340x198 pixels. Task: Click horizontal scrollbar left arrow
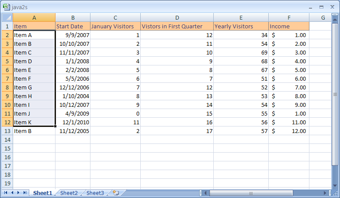point(205,193)
